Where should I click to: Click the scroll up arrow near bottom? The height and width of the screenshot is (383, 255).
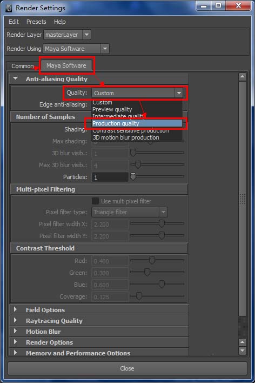tap(242, 342)
